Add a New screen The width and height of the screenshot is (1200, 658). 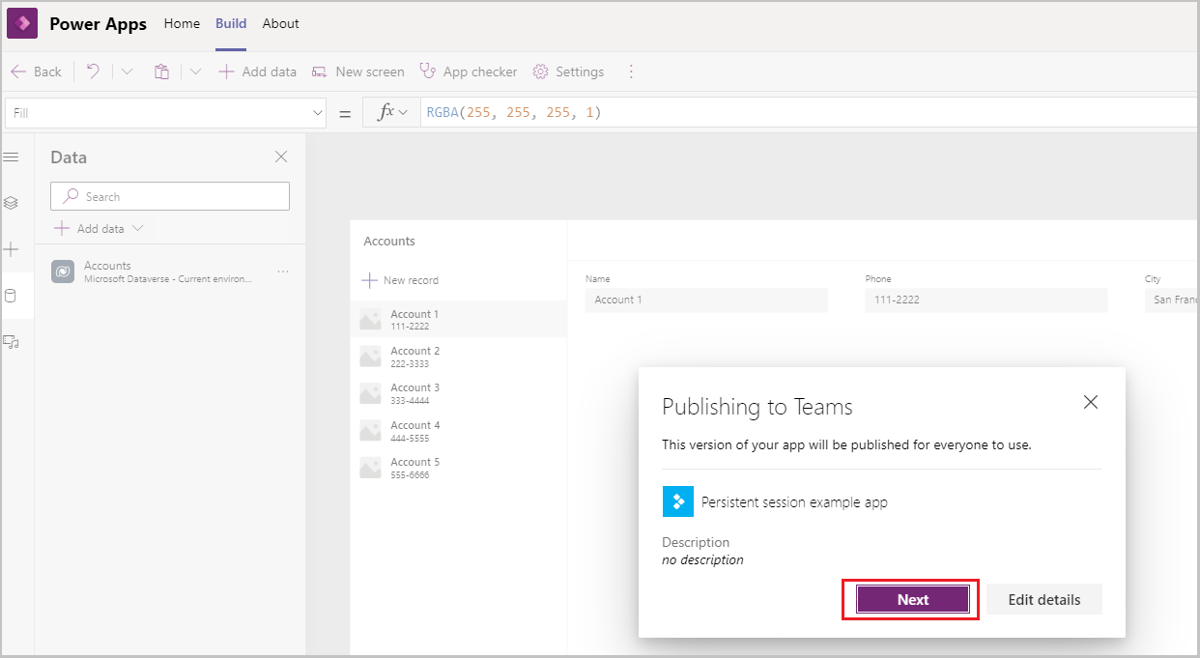[x=357, y=72]
